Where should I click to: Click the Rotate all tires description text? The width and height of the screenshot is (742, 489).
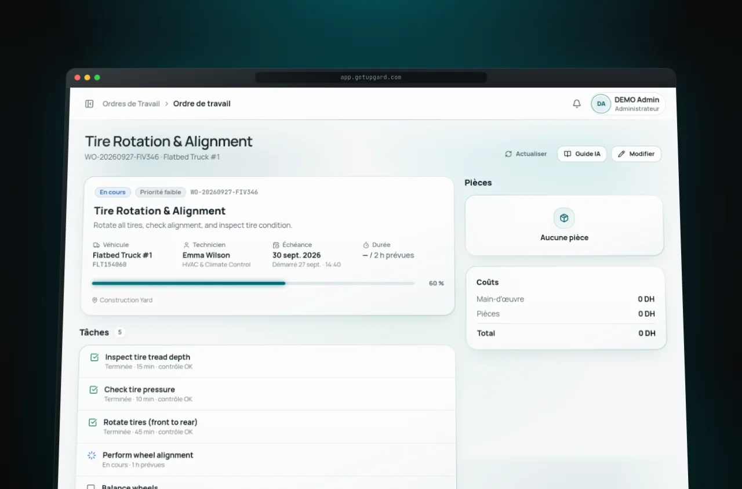[x=193, y=225]
